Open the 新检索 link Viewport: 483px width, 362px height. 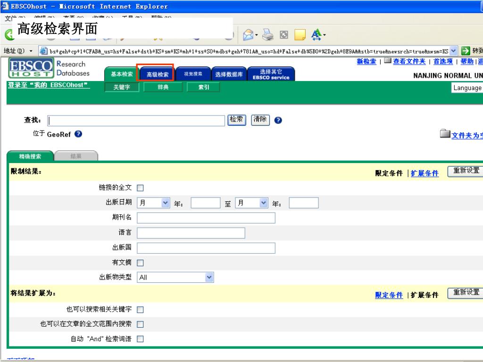point(366,62)
